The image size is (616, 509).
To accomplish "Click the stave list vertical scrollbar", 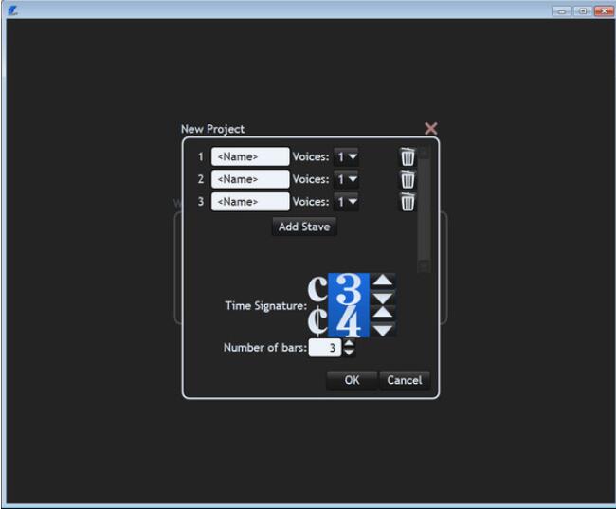I will point(424,209).
